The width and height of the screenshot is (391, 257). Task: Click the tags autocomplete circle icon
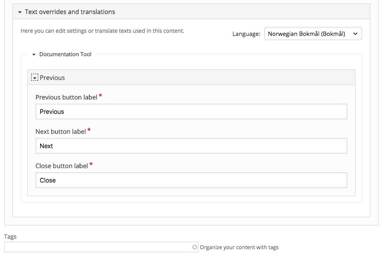click(x=195, y=247)
